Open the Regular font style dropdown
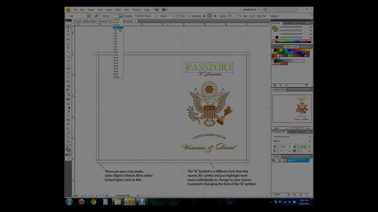Screen dimensions: 378x212 tap(173, 16)
